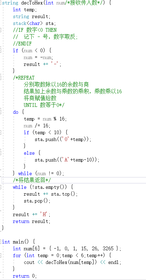Click the sta.push(('A'+temp-10)) statement
This screenshot has height=280, width=146.
pyautogui.click(x=67, y=160)
